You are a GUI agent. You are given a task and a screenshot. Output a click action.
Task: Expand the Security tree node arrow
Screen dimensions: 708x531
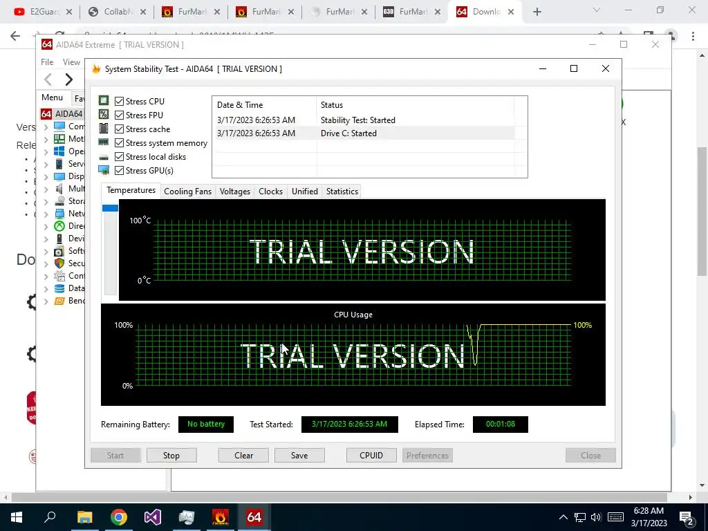pyautogui.click(x=46, y=263)
